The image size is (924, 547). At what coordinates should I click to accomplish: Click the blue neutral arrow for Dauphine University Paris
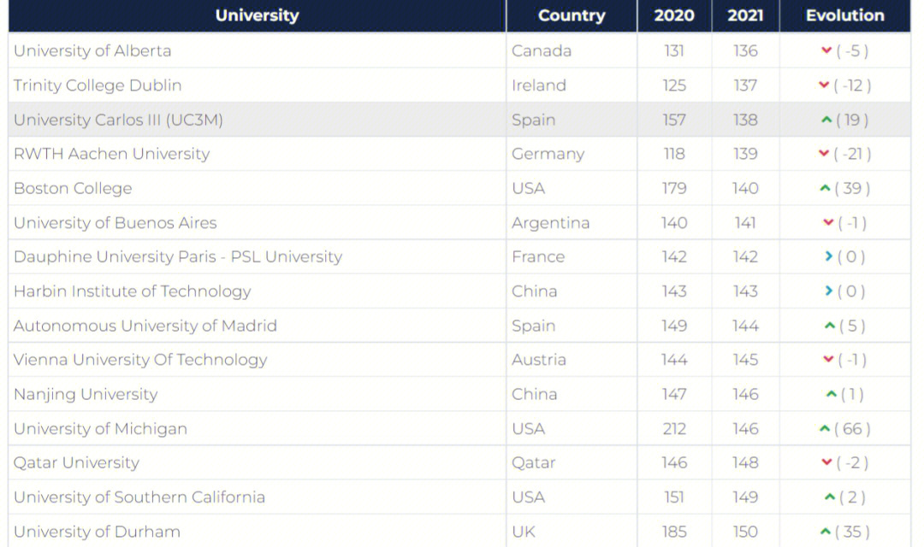(x=828, y=256)
